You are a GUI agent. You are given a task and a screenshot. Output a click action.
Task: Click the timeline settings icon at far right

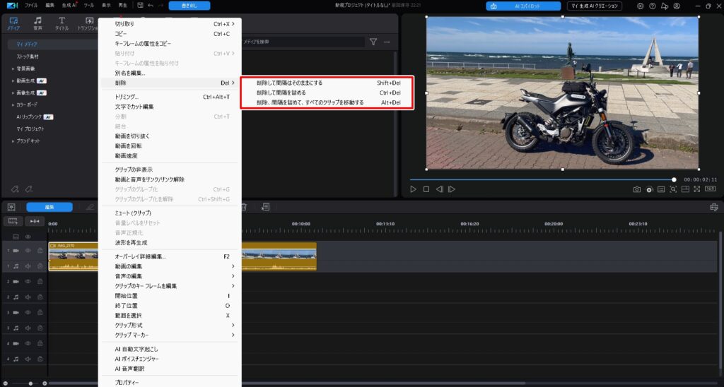(x=714, y=207)
